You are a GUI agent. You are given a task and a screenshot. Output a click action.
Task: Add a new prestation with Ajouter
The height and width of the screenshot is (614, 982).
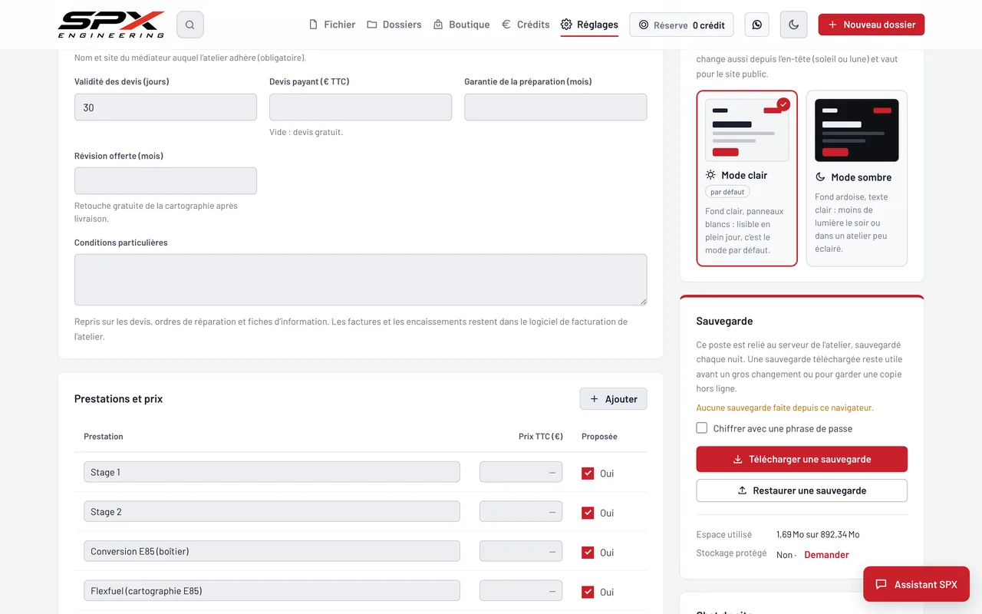tap(613, 399)
